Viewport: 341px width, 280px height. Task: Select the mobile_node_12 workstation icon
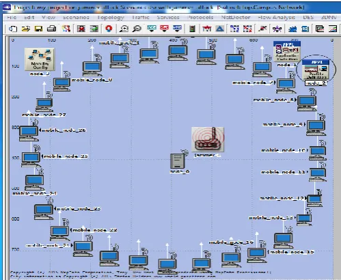pyautogui.click(x=314, y=200)
